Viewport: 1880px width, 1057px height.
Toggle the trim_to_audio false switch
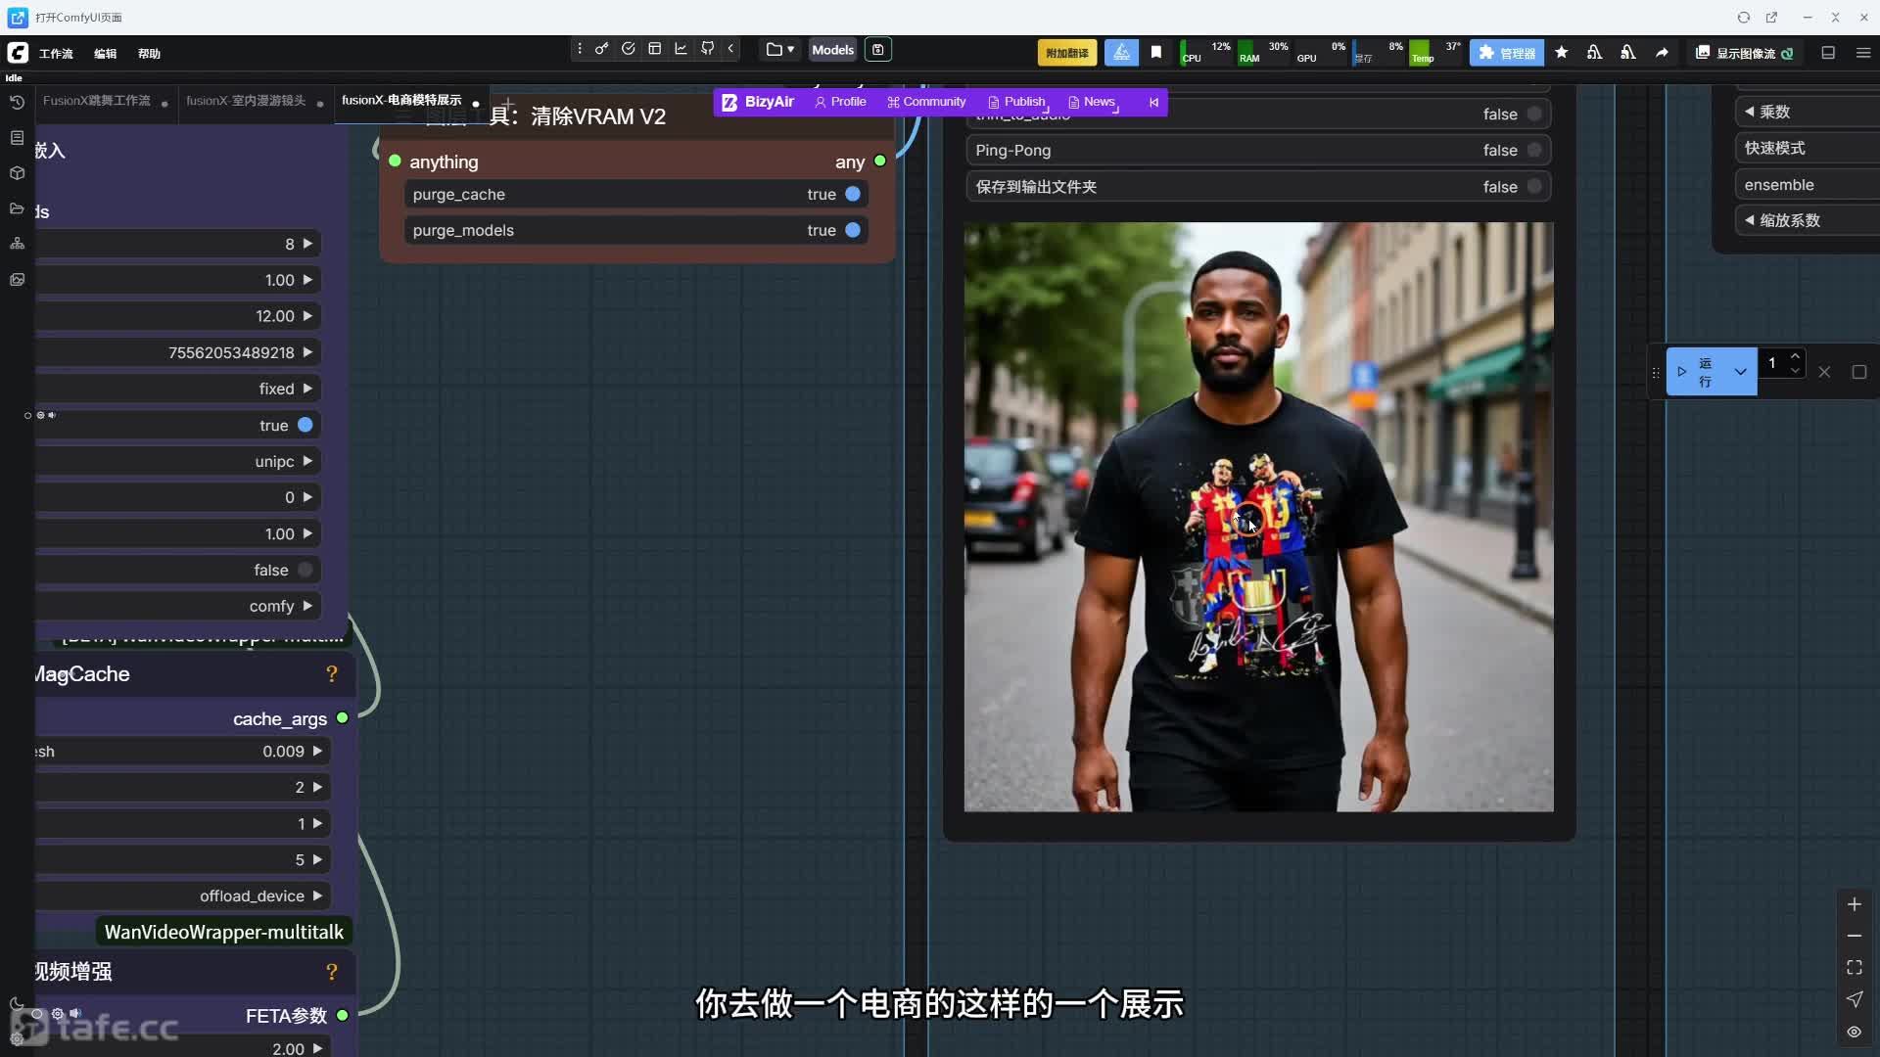pyautogui.click(x=1534, y=114)
